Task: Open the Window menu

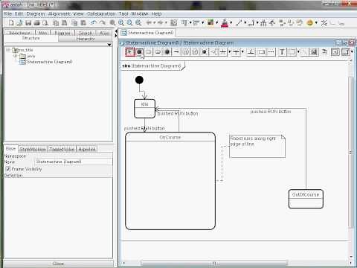Action: click(x=140, y=14)
